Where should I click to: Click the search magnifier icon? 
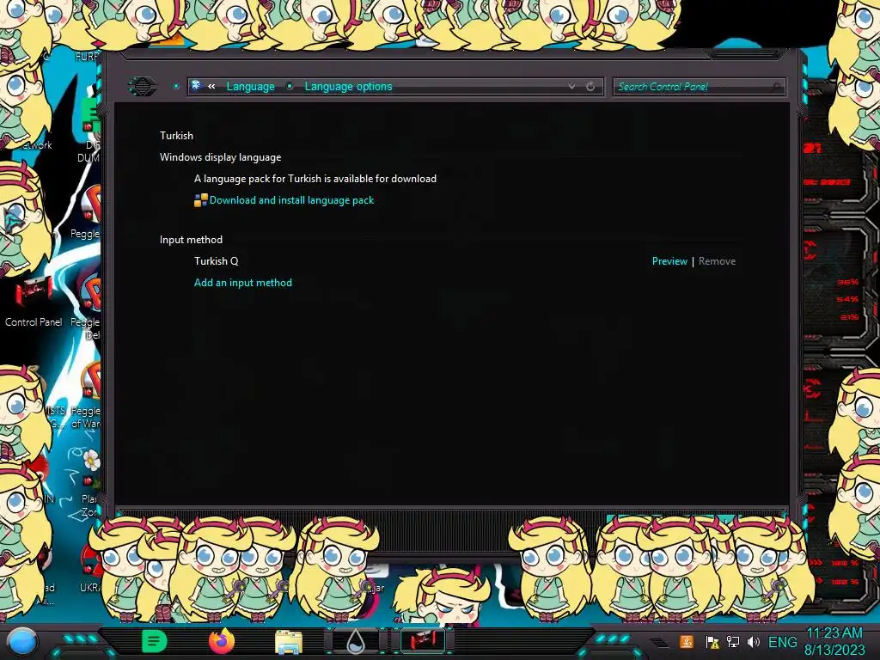coord(777,87)
